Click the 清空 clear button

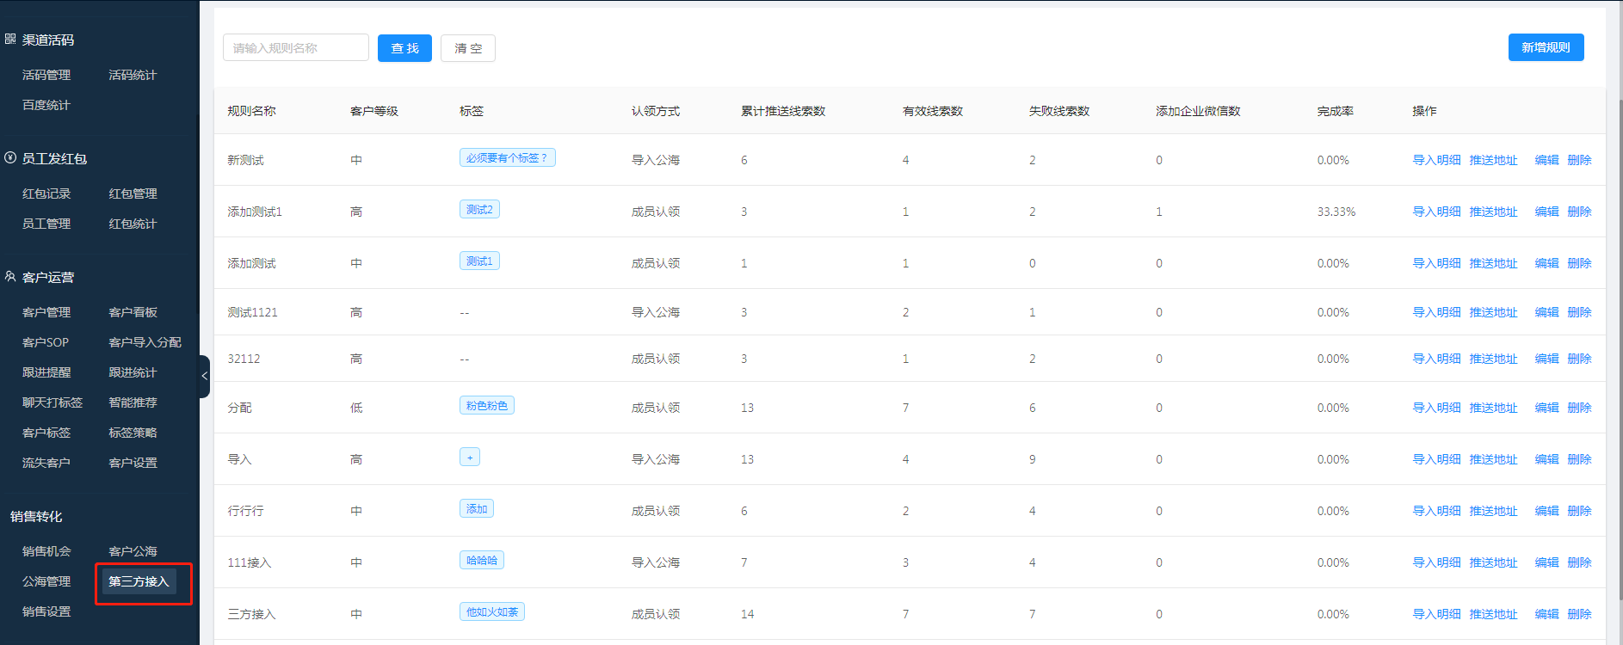(x=468, y=48)
